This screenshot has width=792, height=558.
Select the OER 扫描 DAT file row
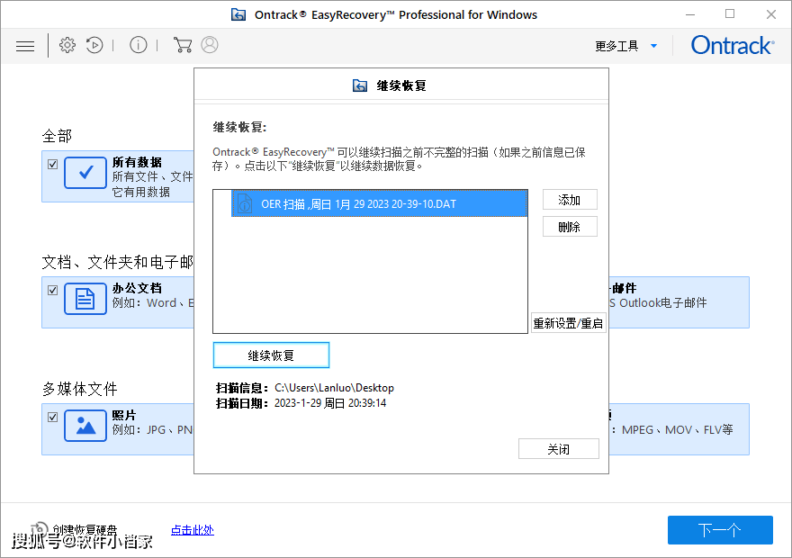pyautogui.click(x=379, y=203)
